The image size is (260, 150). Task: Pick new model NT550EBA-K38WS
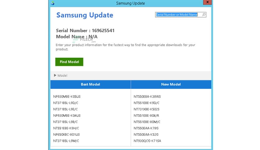pyautogui.click(x=147, y=96)
